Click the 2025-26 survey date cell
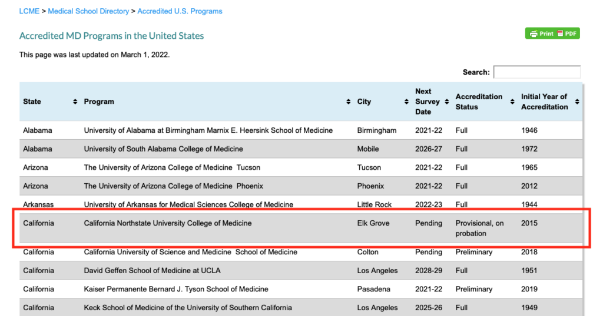 click(x=429, y=308)
